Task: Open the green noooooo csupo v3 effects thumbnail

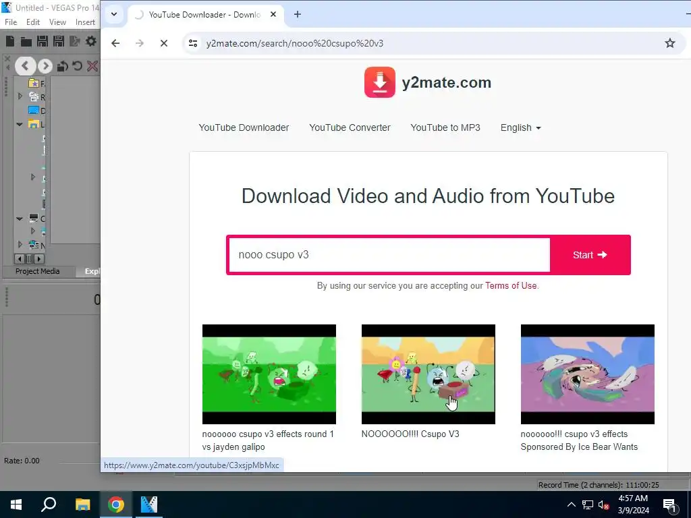Action: point(269,374)
